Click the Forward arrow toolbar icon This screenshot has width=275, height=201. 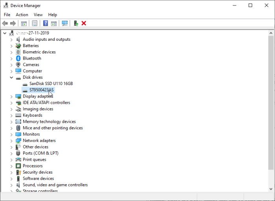[x=13, y=23]
